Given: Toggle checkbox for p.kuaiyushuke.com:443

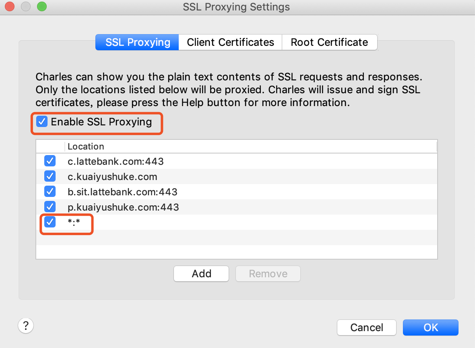Looking at the screenshot, I should point(50,207).
